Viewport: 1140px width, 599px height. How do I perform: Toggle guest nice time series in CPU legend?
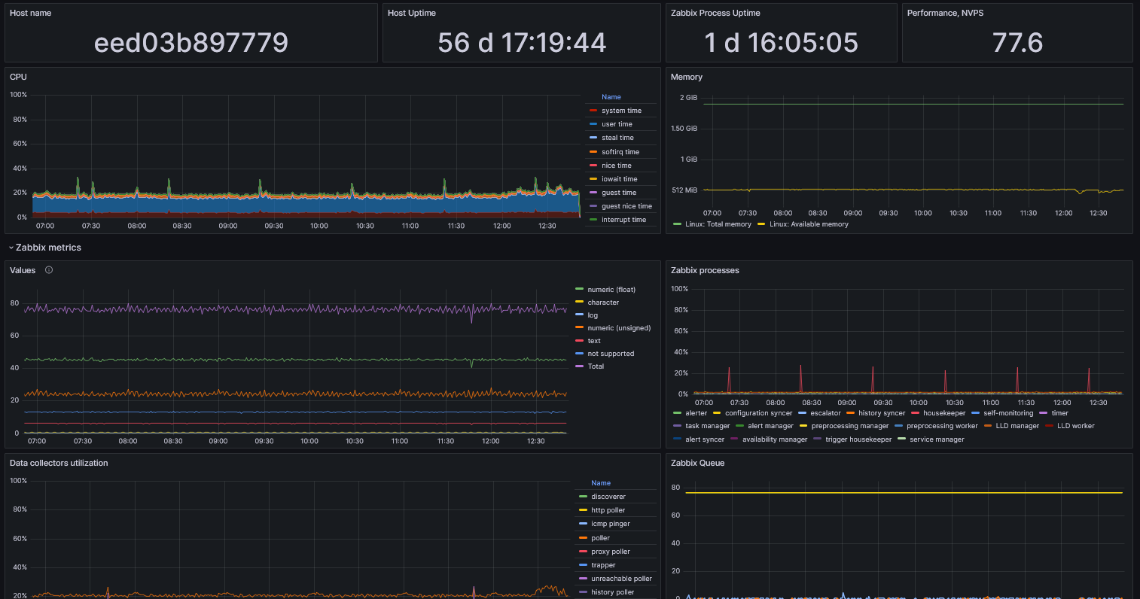626,206
